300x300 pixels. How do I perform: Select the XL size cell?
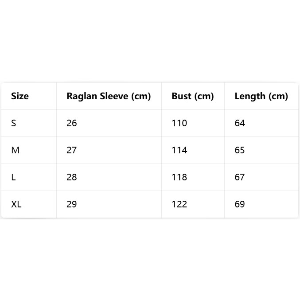coord(16,204)
